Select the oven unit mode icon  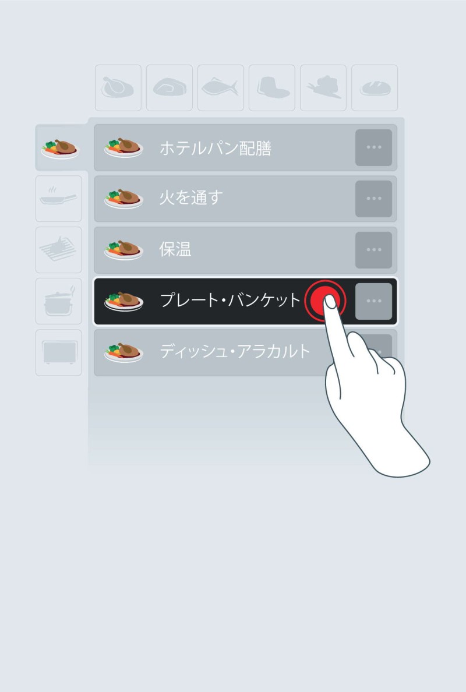tap(59, 352)
